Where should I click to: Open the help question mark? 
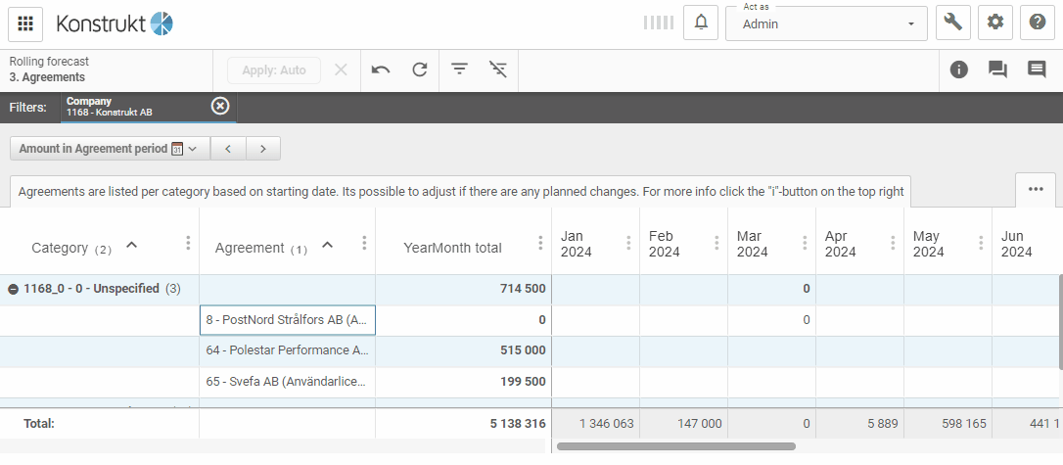click(x=1038, y=23)
